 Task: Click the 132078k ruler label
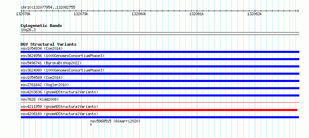[x=23, y=14]
